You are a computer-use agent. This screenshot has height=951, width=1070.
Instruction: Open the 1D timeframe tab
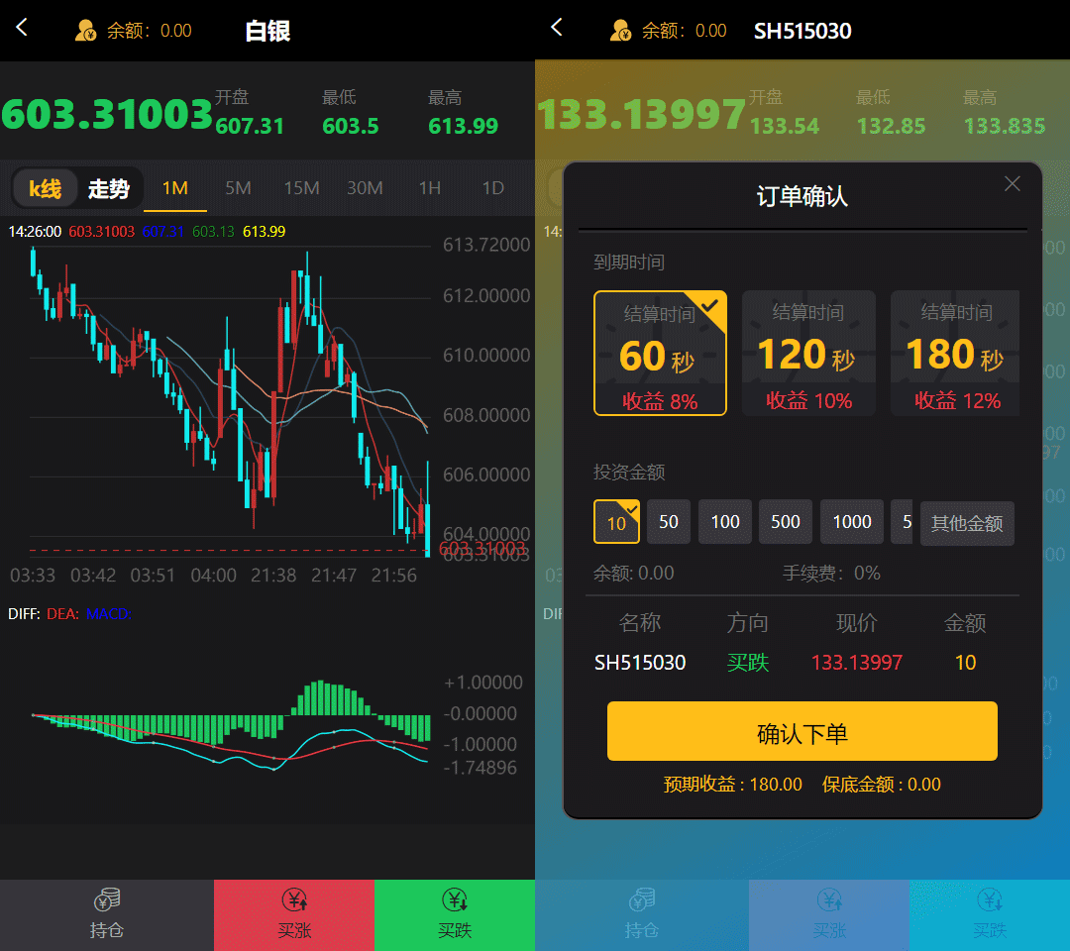pos(492,188)
